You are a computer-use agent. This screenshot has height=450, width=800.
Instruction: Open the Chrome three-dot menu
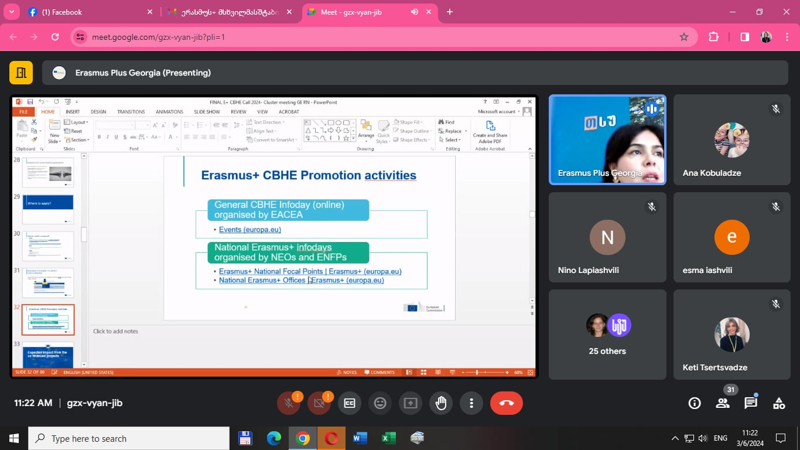(788, 37)
